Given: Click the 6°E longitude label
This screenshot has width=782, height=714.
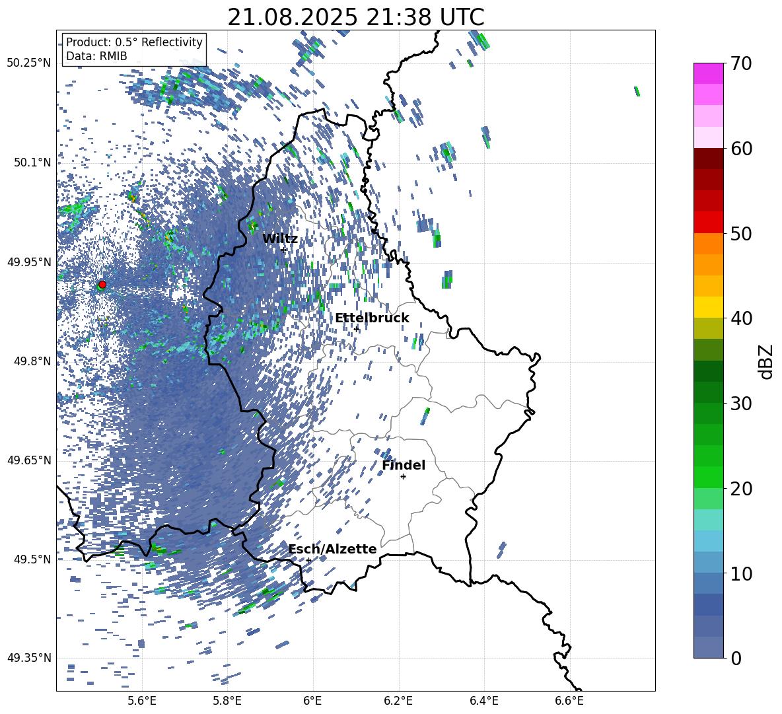Looking at the screenshot, I should click(312, 701).
